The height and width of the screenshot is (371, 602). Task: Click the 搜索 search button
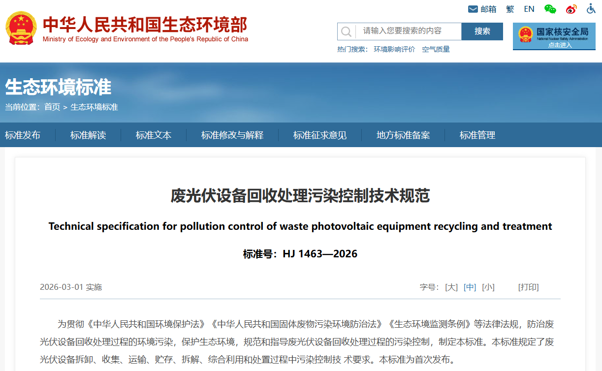click(482, 31)
